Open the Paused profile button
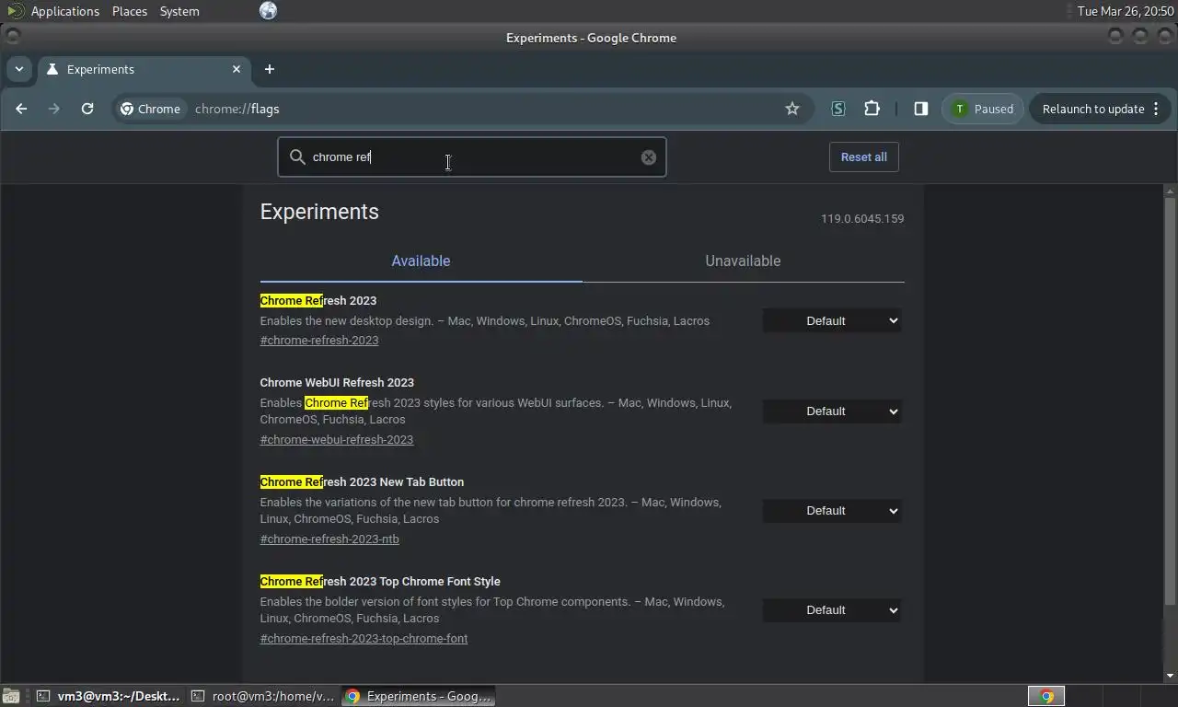Screen dimensions: 1178x707 pyautogui.click(x=982, y=109)
